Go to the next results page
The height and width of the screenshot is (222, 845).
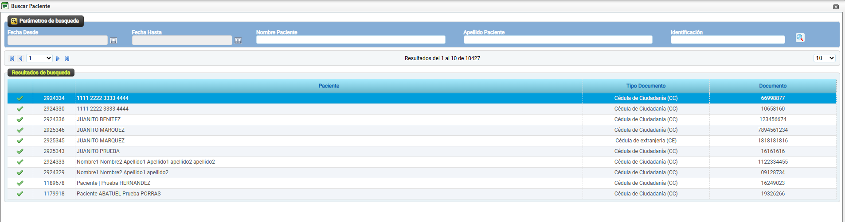click(x=58, y=58)
